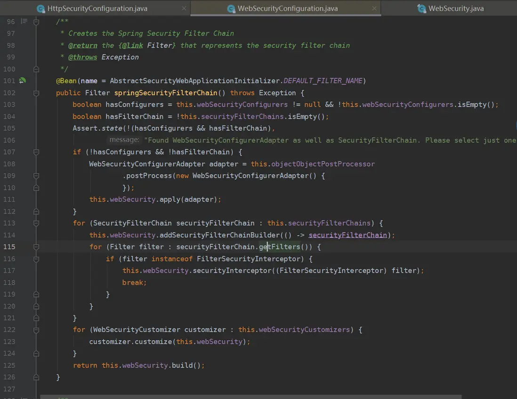Viewport: 517px width, 399px height.
Task: Close the HttpSecurityConfiguration.java tab
Action: (x=183, y=8)
